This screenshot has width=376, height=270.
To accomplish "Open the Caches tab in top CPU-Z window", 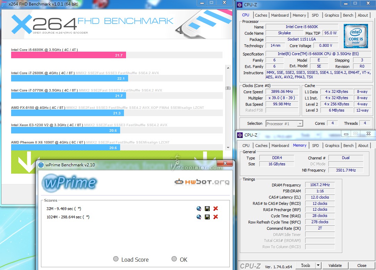I will click(x=261, y=15).
